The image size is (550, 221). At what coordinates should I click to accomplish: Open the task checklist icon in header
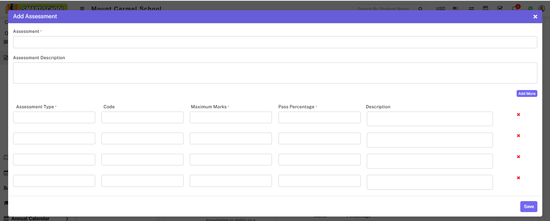(x=500, y=8)
